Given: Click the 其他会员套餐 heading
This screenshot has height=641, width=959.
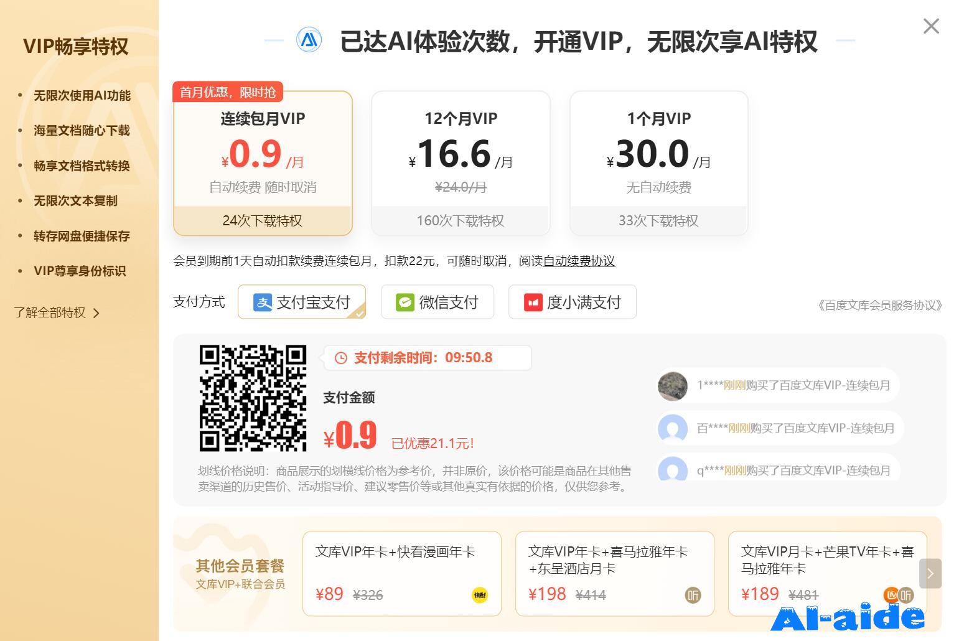Looking at the screenshot, I should [x=240, y=566].
